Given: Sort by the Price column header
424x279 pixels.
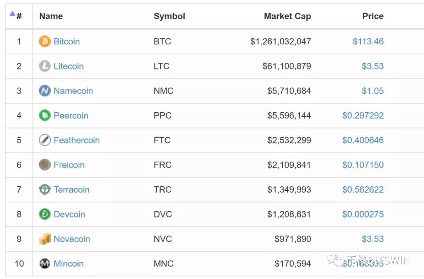Looking at the screenshot, I should click(x=373, y=16).
